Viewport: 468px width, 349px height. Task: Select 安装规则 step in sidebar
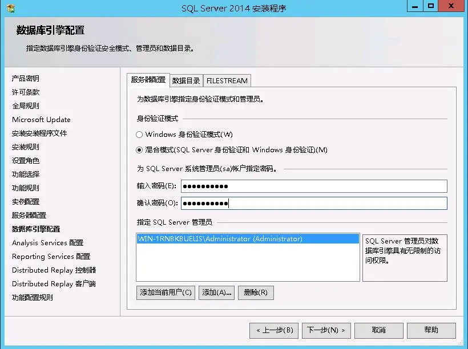pos(26,147)
